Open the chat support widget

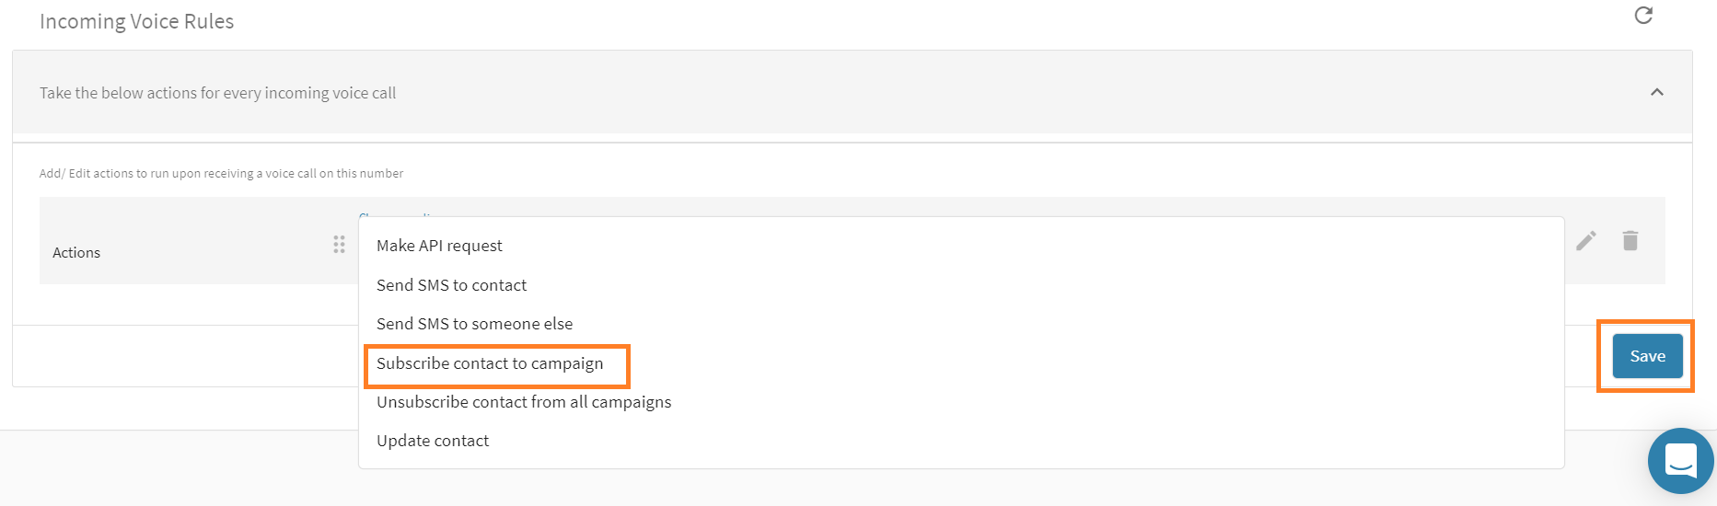pos(1680,460)
